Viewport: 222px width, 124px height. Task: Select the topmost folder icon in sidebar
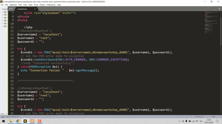[x=5, y=12]
